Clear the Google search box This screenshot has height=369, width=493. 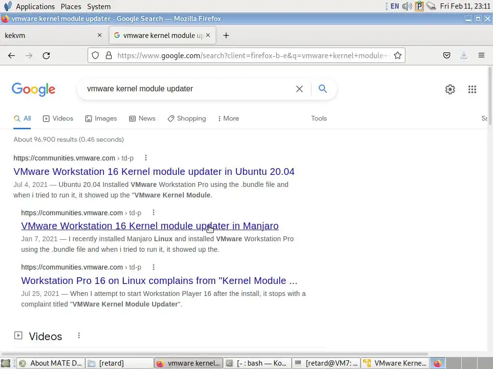[x=299, y=89]
